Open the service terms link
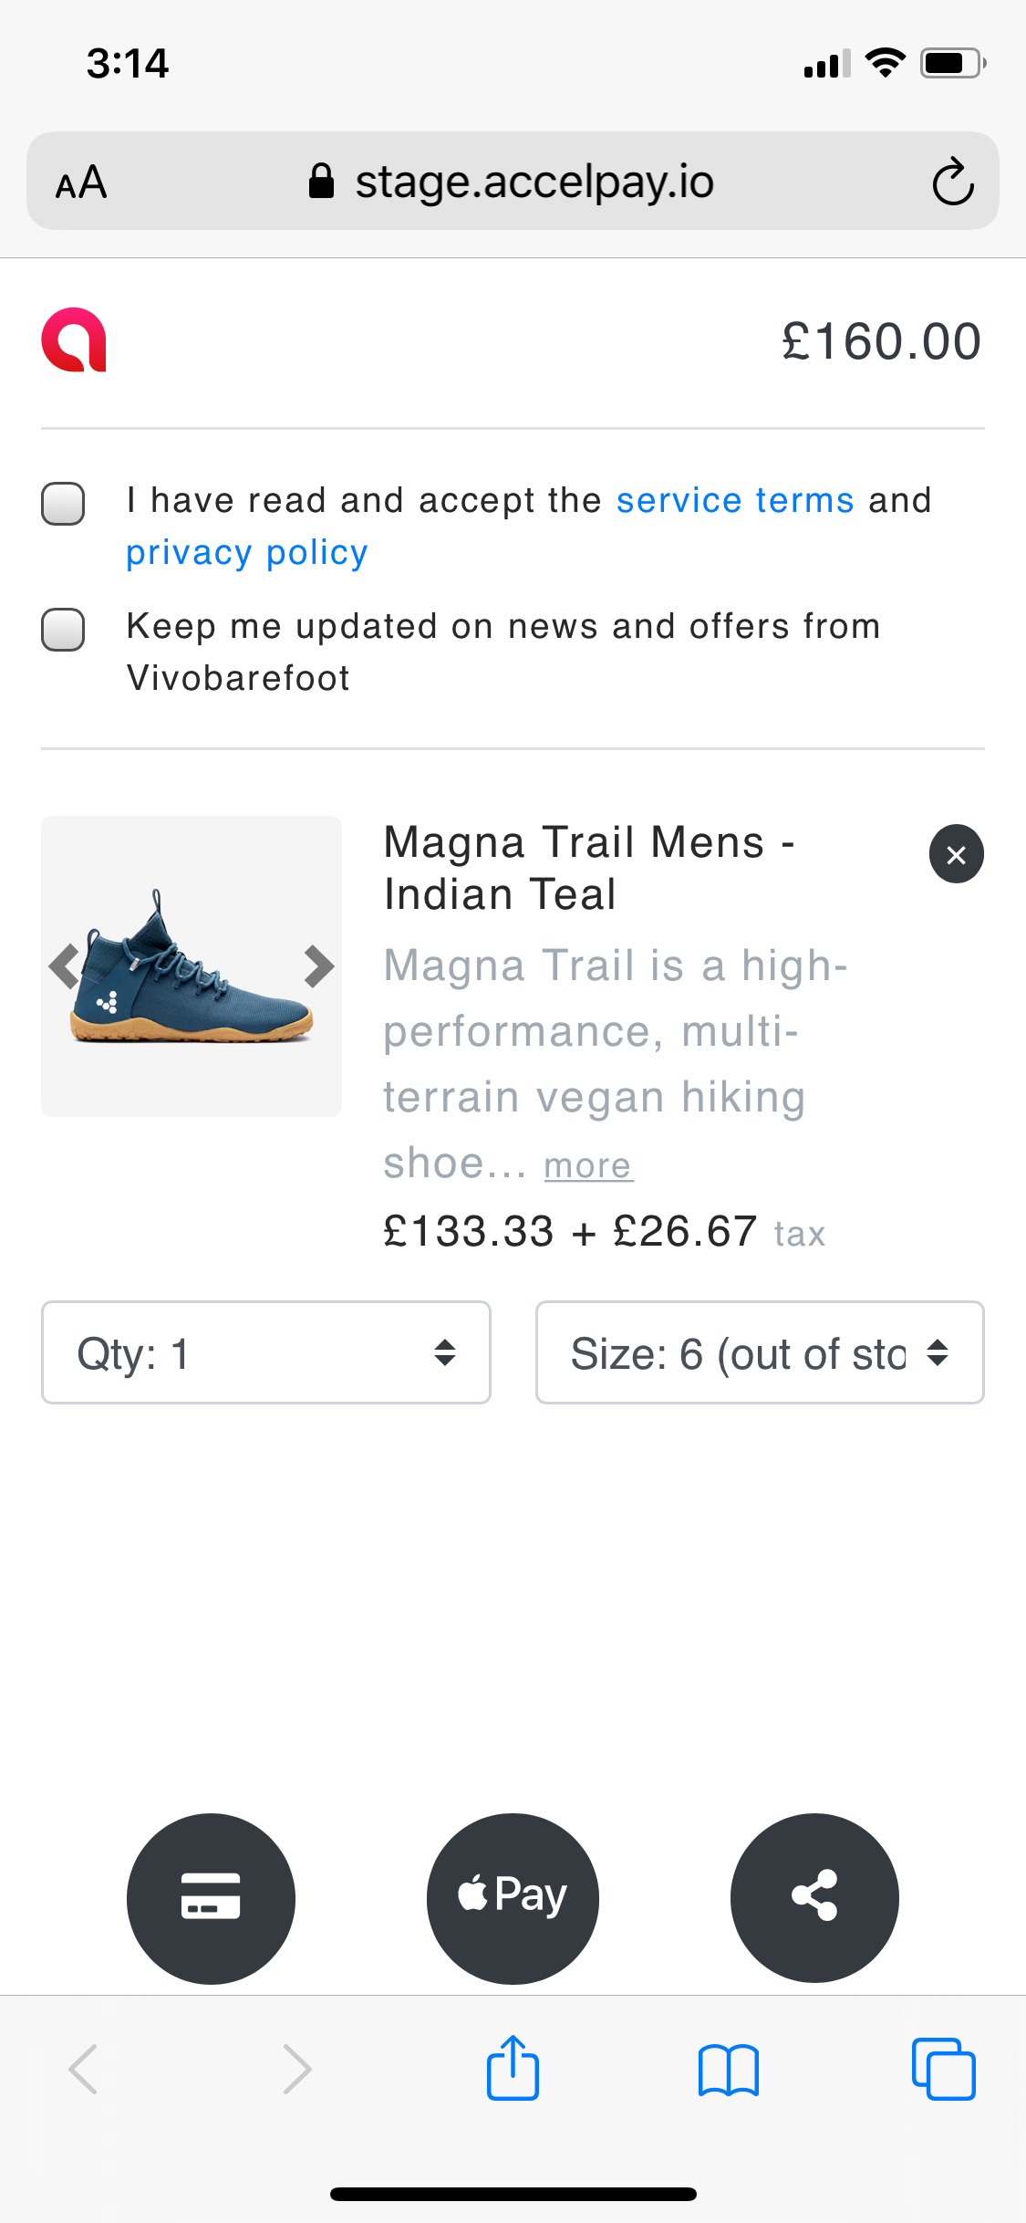The image size is (1026, 2223). tap(735, 500)
